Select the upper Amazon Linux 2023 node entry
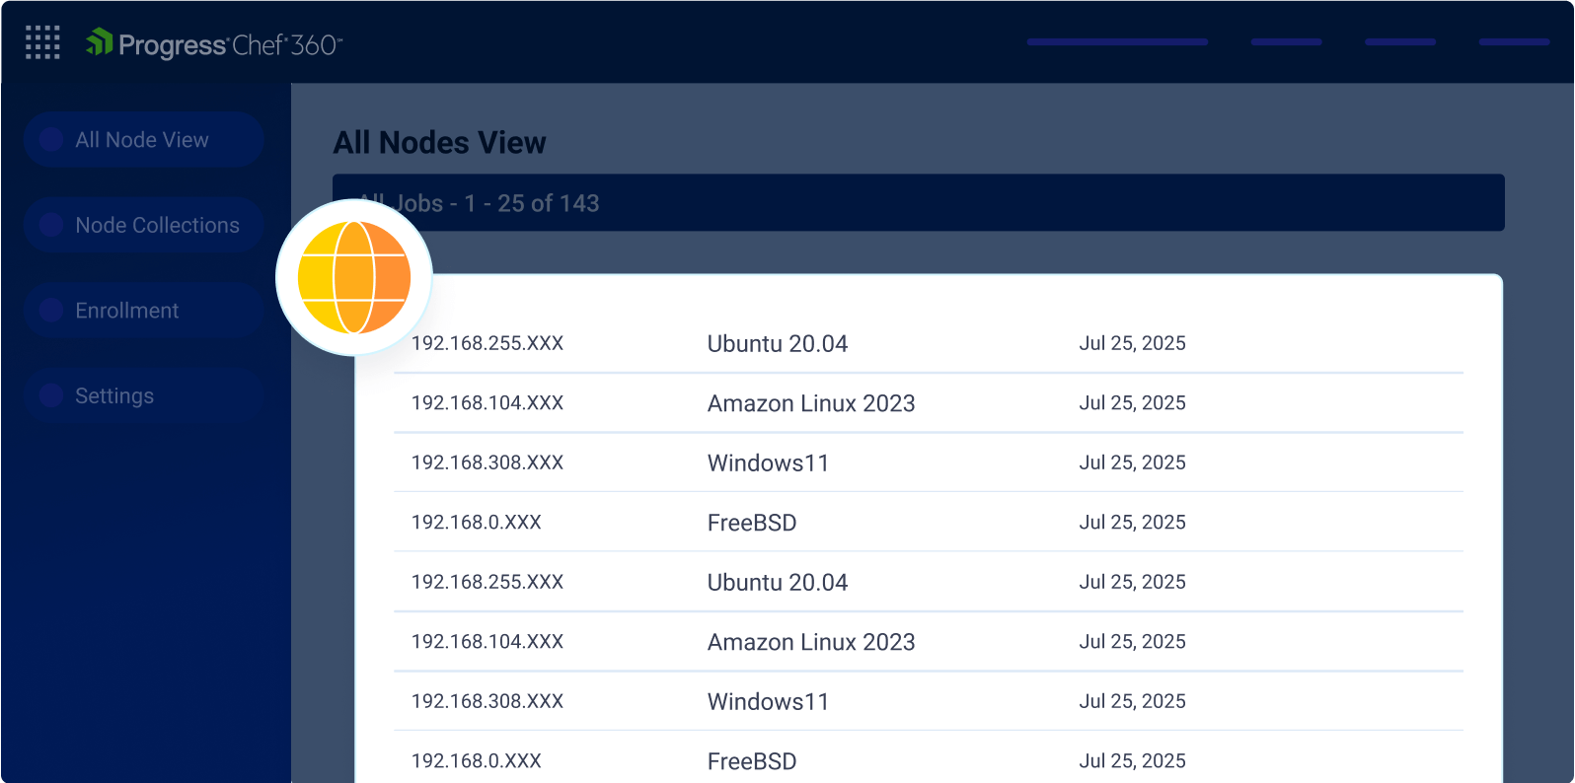1575x783 pixels. coord(811,403)
